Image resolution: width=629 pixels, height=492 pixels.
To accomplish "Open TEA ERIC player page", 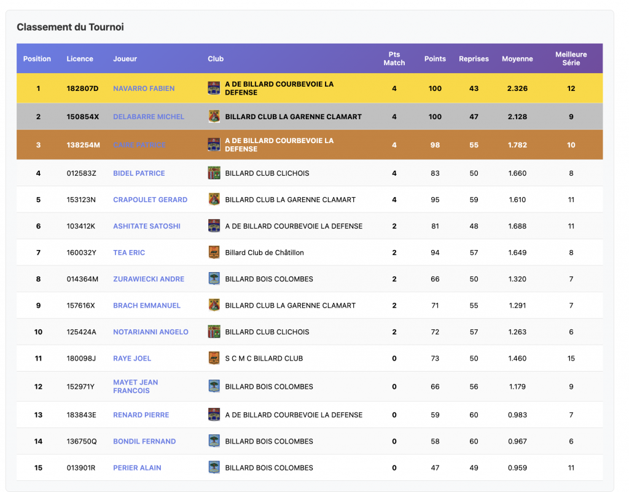I will coord(129,252).
